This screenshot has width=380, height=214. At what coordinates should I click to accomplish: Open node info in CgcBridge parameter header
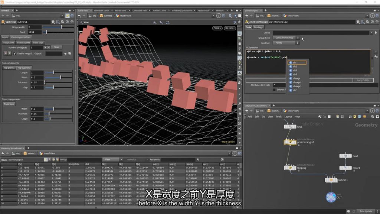click(67, 22)
